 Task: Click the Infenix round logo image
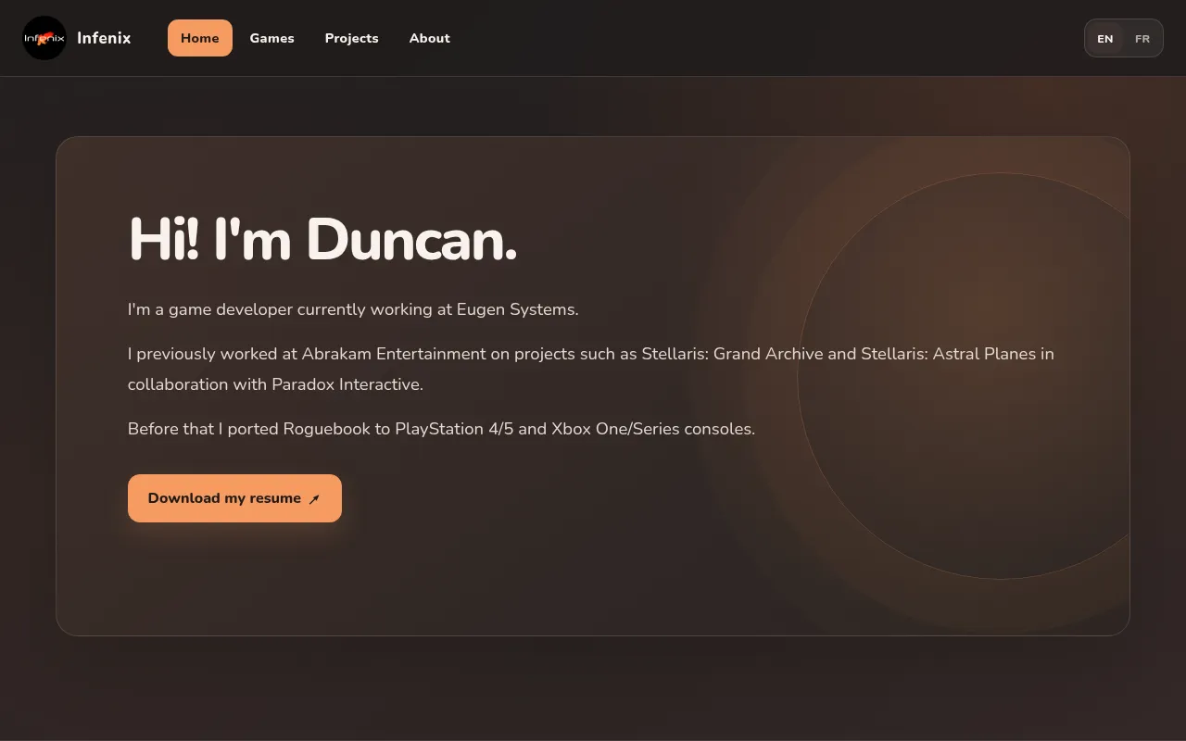(44, 38)
